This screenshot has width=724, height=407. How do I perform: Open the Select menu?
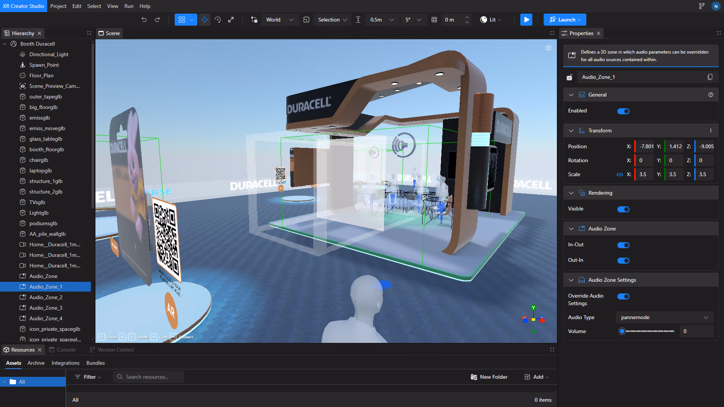tap(94, 6)
